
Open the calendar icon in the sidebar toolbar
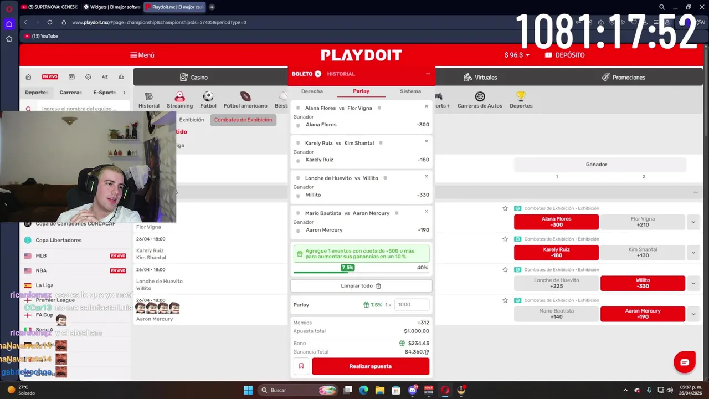(x=71, y=77)
